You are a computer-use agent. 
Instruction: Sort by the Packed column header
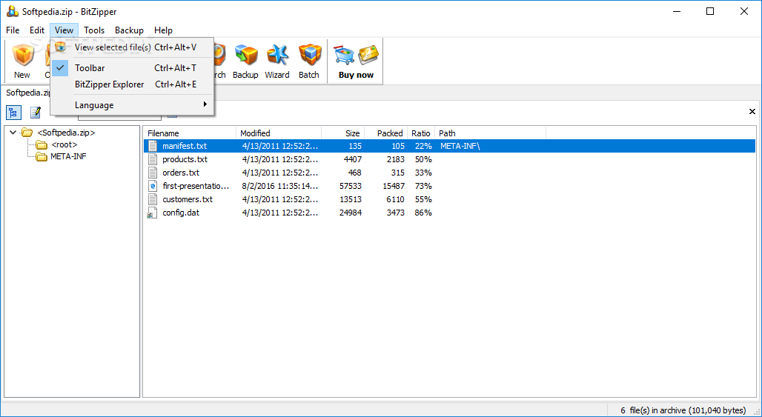pos(385,133)
